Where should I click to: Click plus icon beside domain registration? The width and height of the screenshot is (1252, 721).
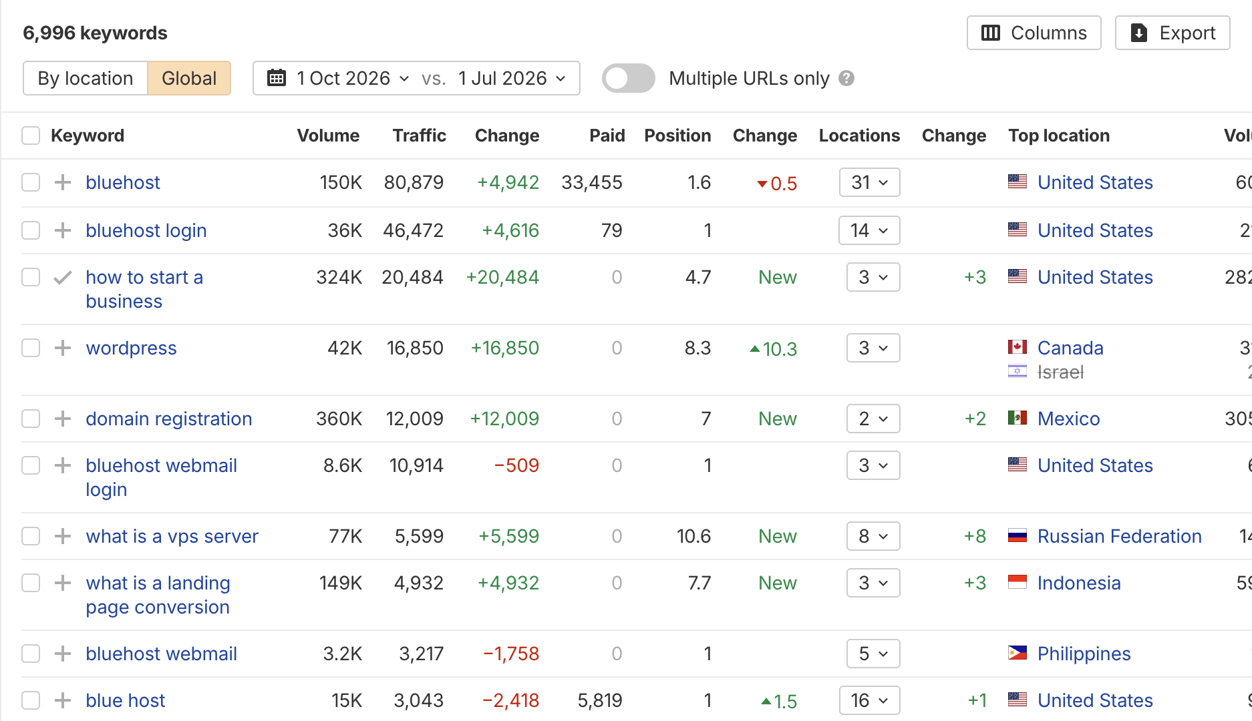(63, 419)
